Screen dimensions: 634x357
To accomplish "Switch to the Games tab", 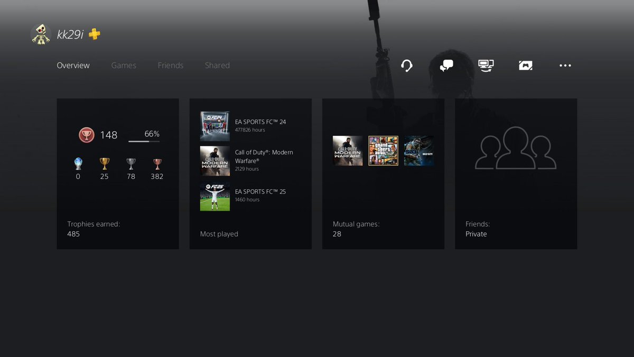I will click(x=124, y=66).
